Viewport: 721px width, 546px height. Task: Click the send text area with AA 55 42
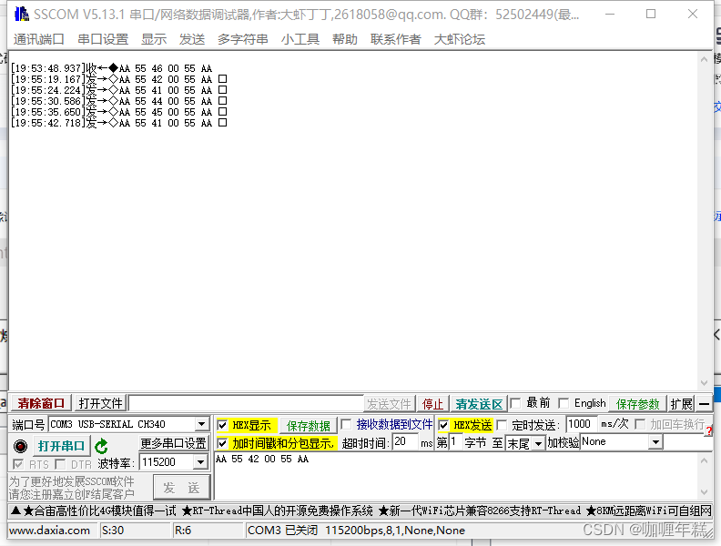pyautogui.click(x=456, y=476)
